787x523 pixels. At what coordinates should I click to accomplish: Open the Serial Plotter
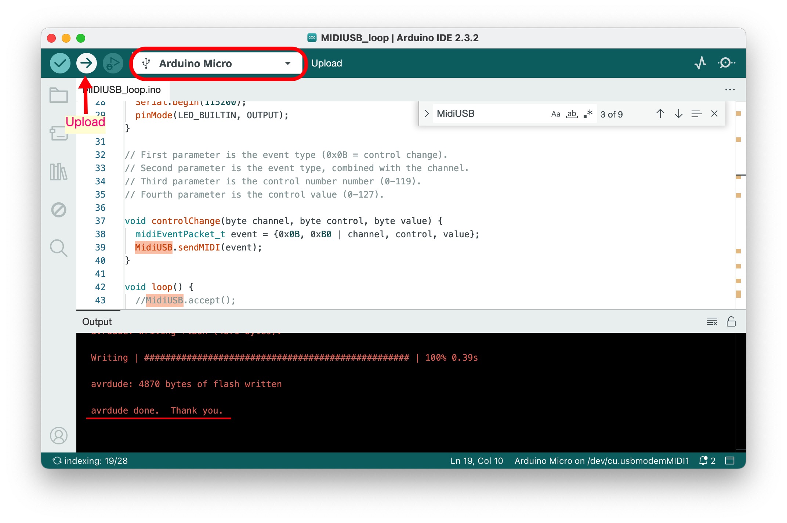700,63
